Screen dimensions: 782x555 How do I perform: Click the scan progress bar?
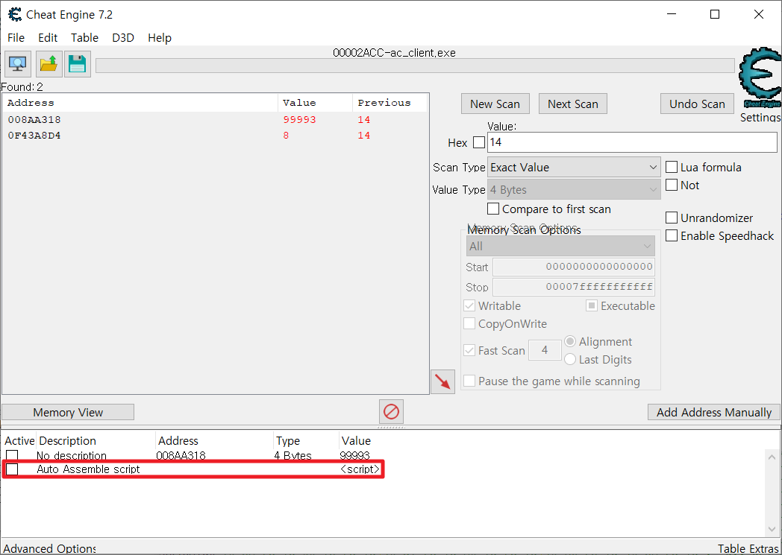point(415,66)
